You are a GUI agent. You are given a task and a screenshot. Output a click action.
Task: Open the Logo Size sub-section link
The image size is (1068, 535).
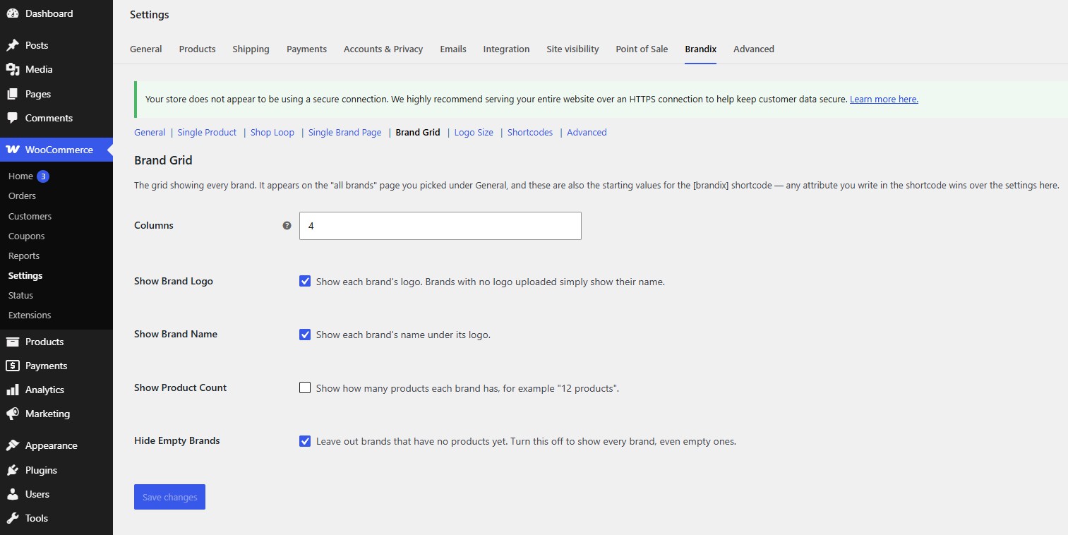(x=474, y=132)
